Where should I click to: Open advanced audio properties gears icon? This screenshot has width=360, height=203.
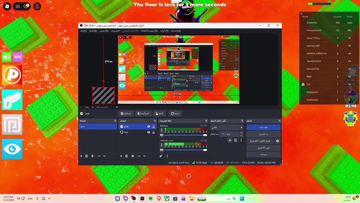161,156
